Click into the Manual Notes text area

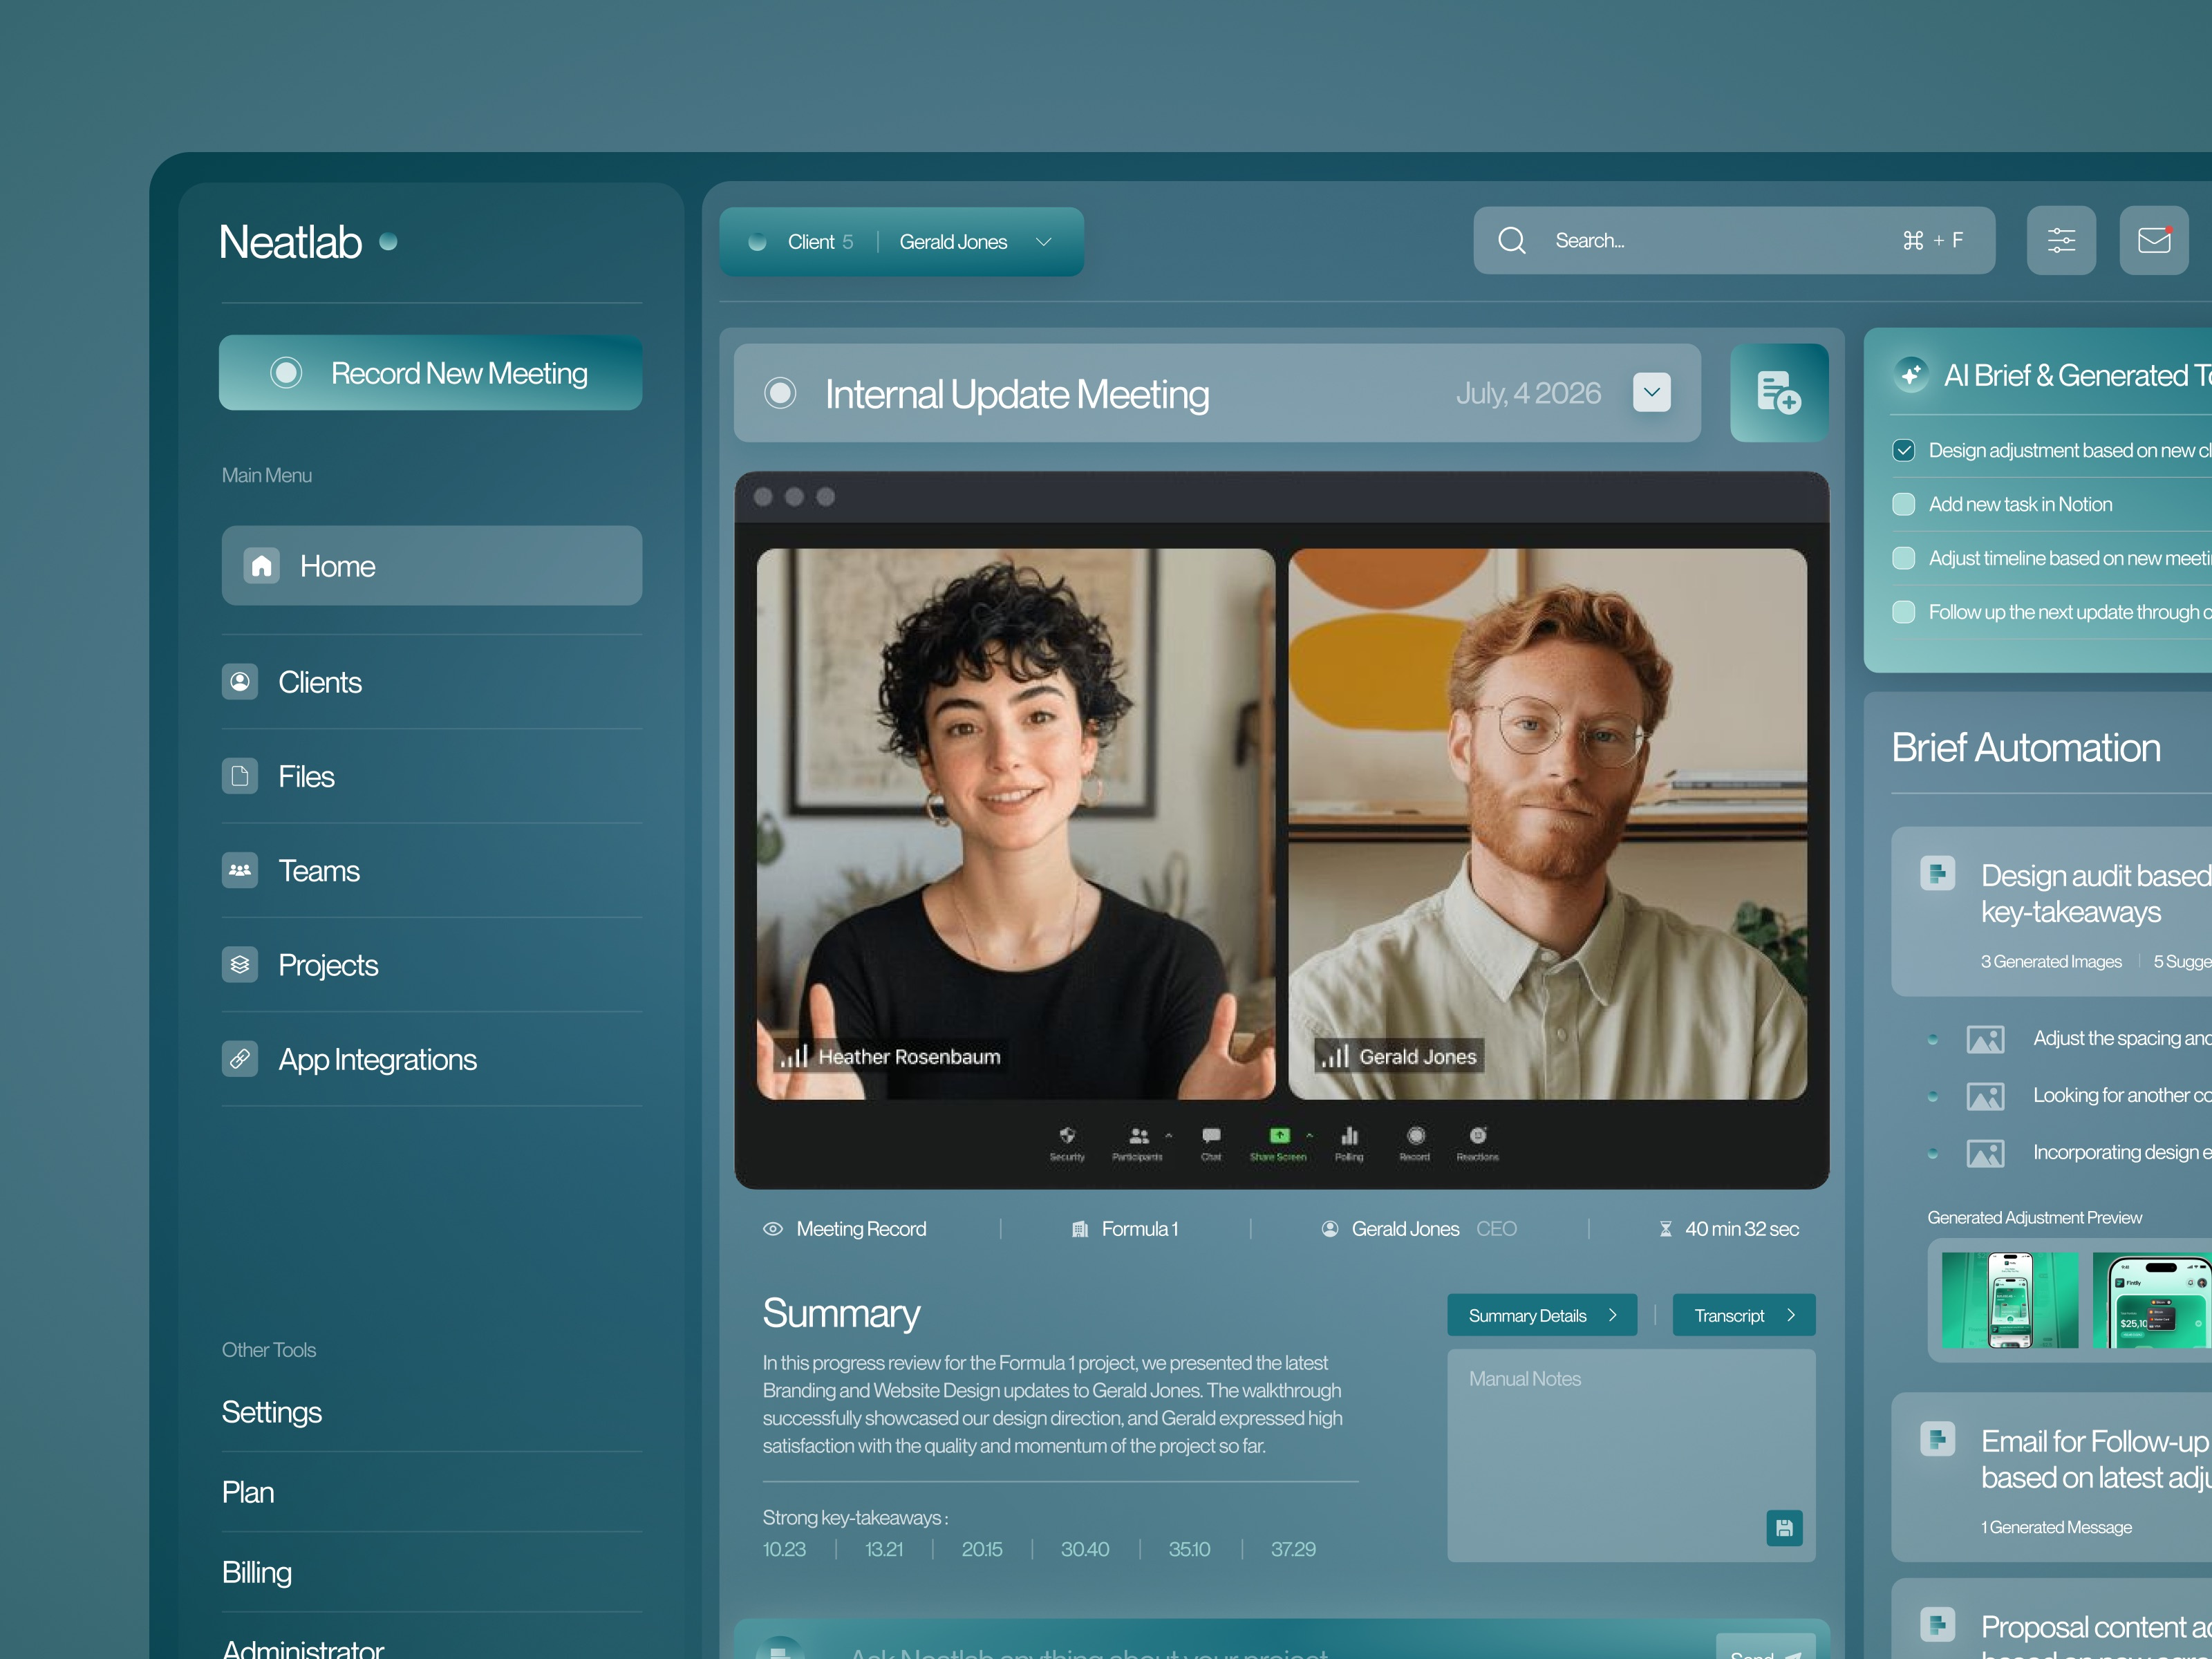[x=1631, y=1455]
